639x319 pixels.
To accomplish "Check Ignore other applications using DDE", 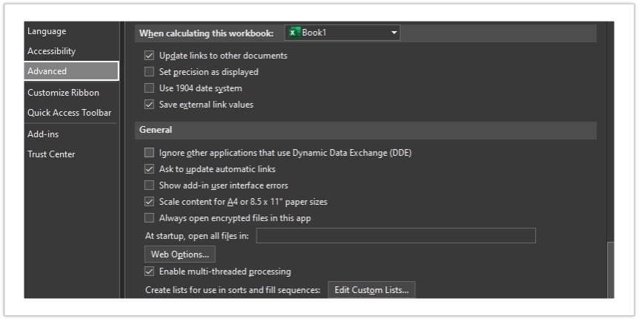I will (x=149, y=153).
